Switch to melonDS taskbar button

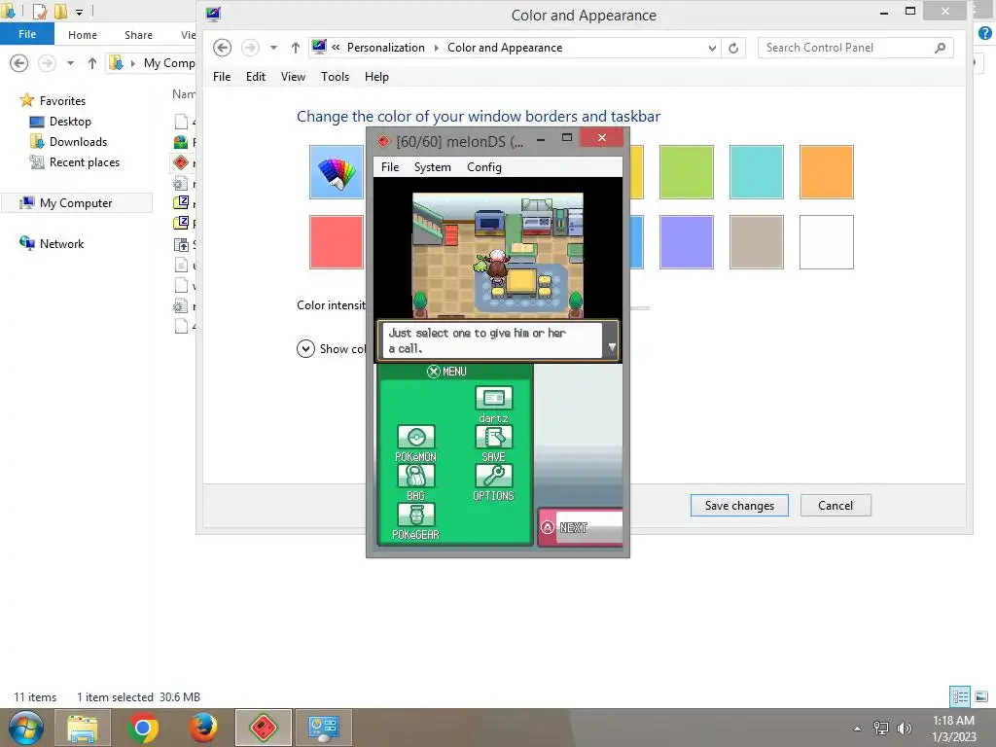pyautogui.click(x=264, y=728)
